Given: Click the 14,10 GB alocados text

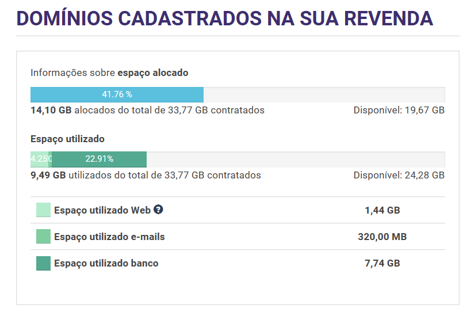Looking at the screenshot, I should pos(147,110).
